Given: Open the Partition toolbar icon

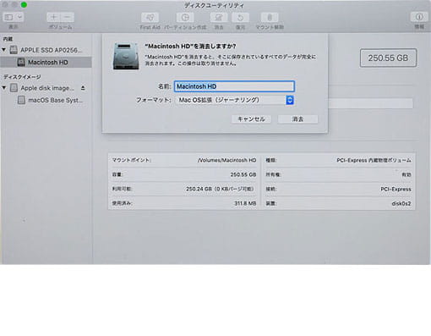Looking at the screenshot, I should click(x=185, y=18).
